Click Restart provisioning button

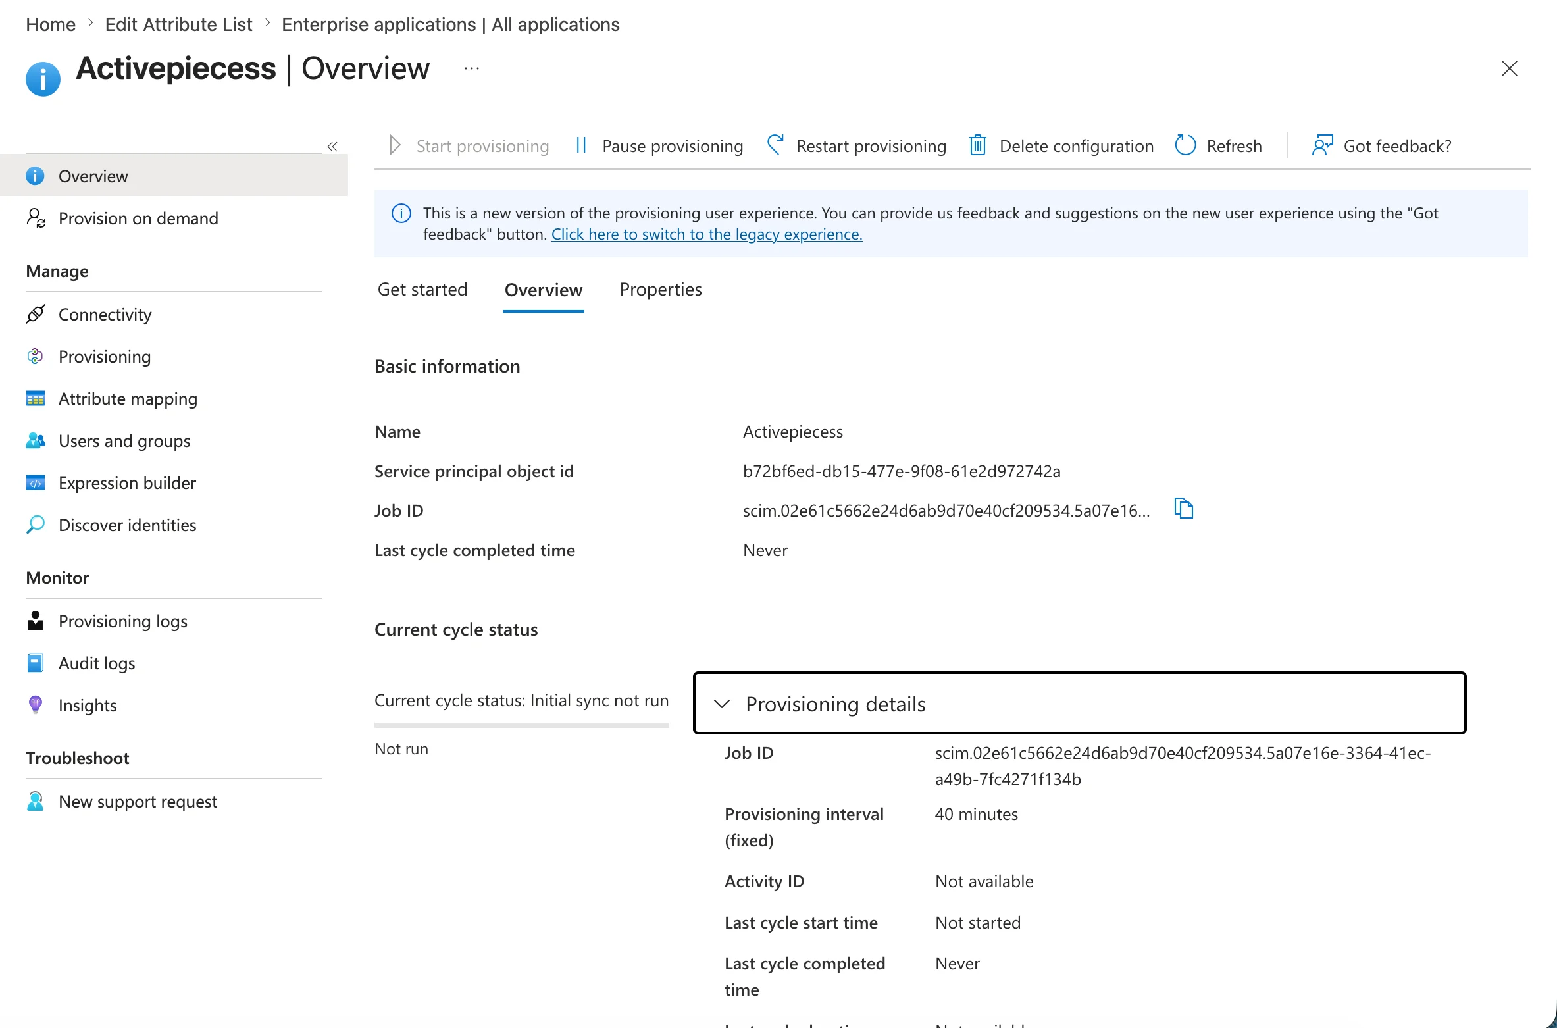point(857,145)
